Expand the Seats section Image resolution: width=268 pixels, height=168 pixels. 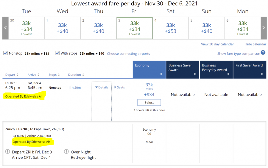click(x=120, y=87)
